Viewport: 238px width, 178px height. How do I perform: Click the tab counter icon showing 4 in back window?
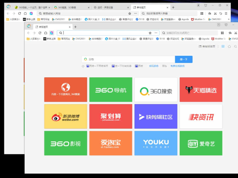point(198,5)
